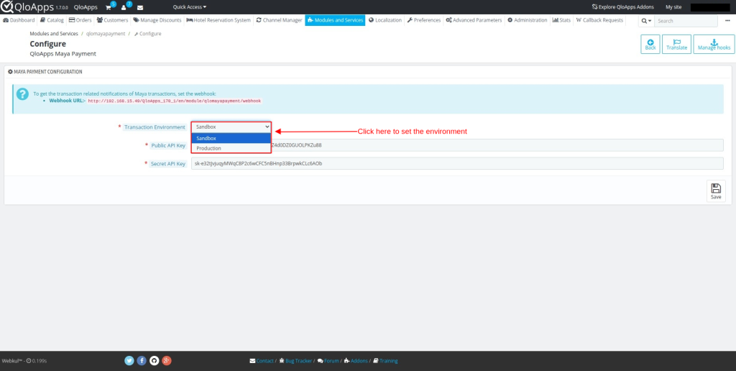
Task: Open the Modules and Services menu
Action: point(335,20)
